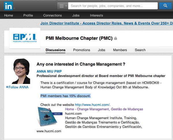Open the ANNA MIU PMP profile link
Screen dimensions: 173x140
49,71
